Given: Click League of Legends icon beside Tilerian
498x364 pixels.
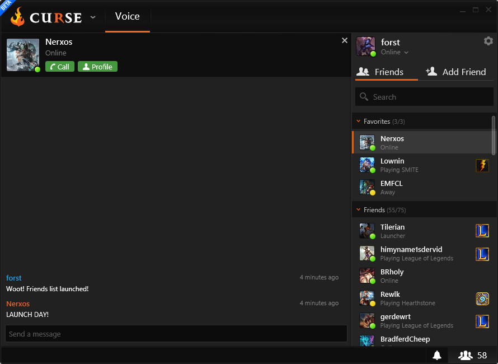Looking at the screenshot, I should (482, 231).
